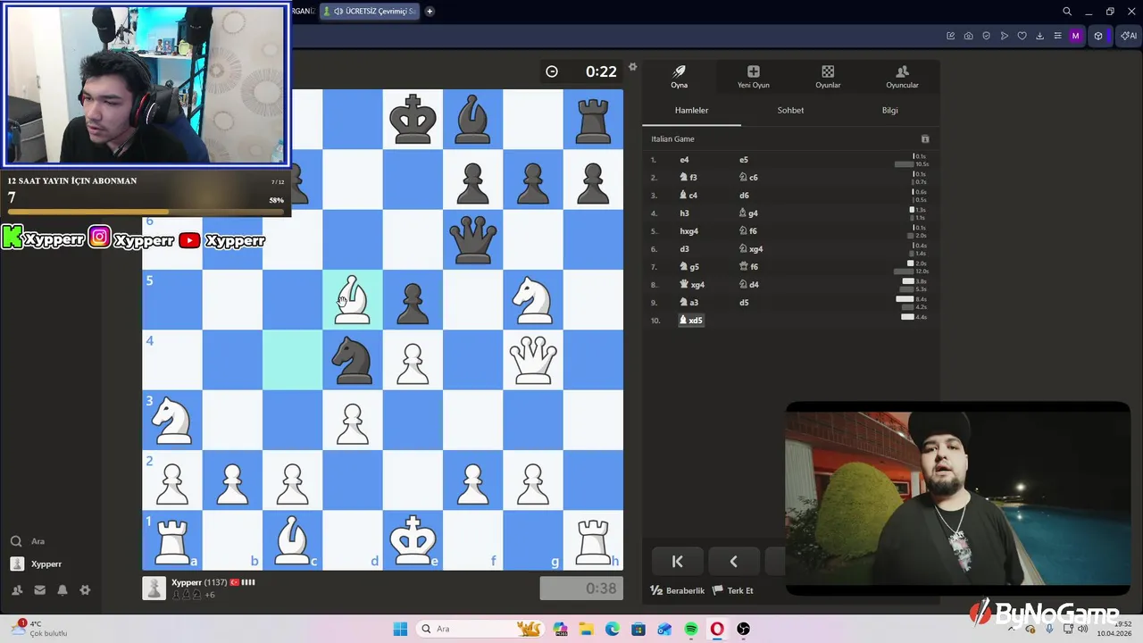Jump to first move with start arrow
Viewport: 1143px width, 643px height.
point(677,561)
